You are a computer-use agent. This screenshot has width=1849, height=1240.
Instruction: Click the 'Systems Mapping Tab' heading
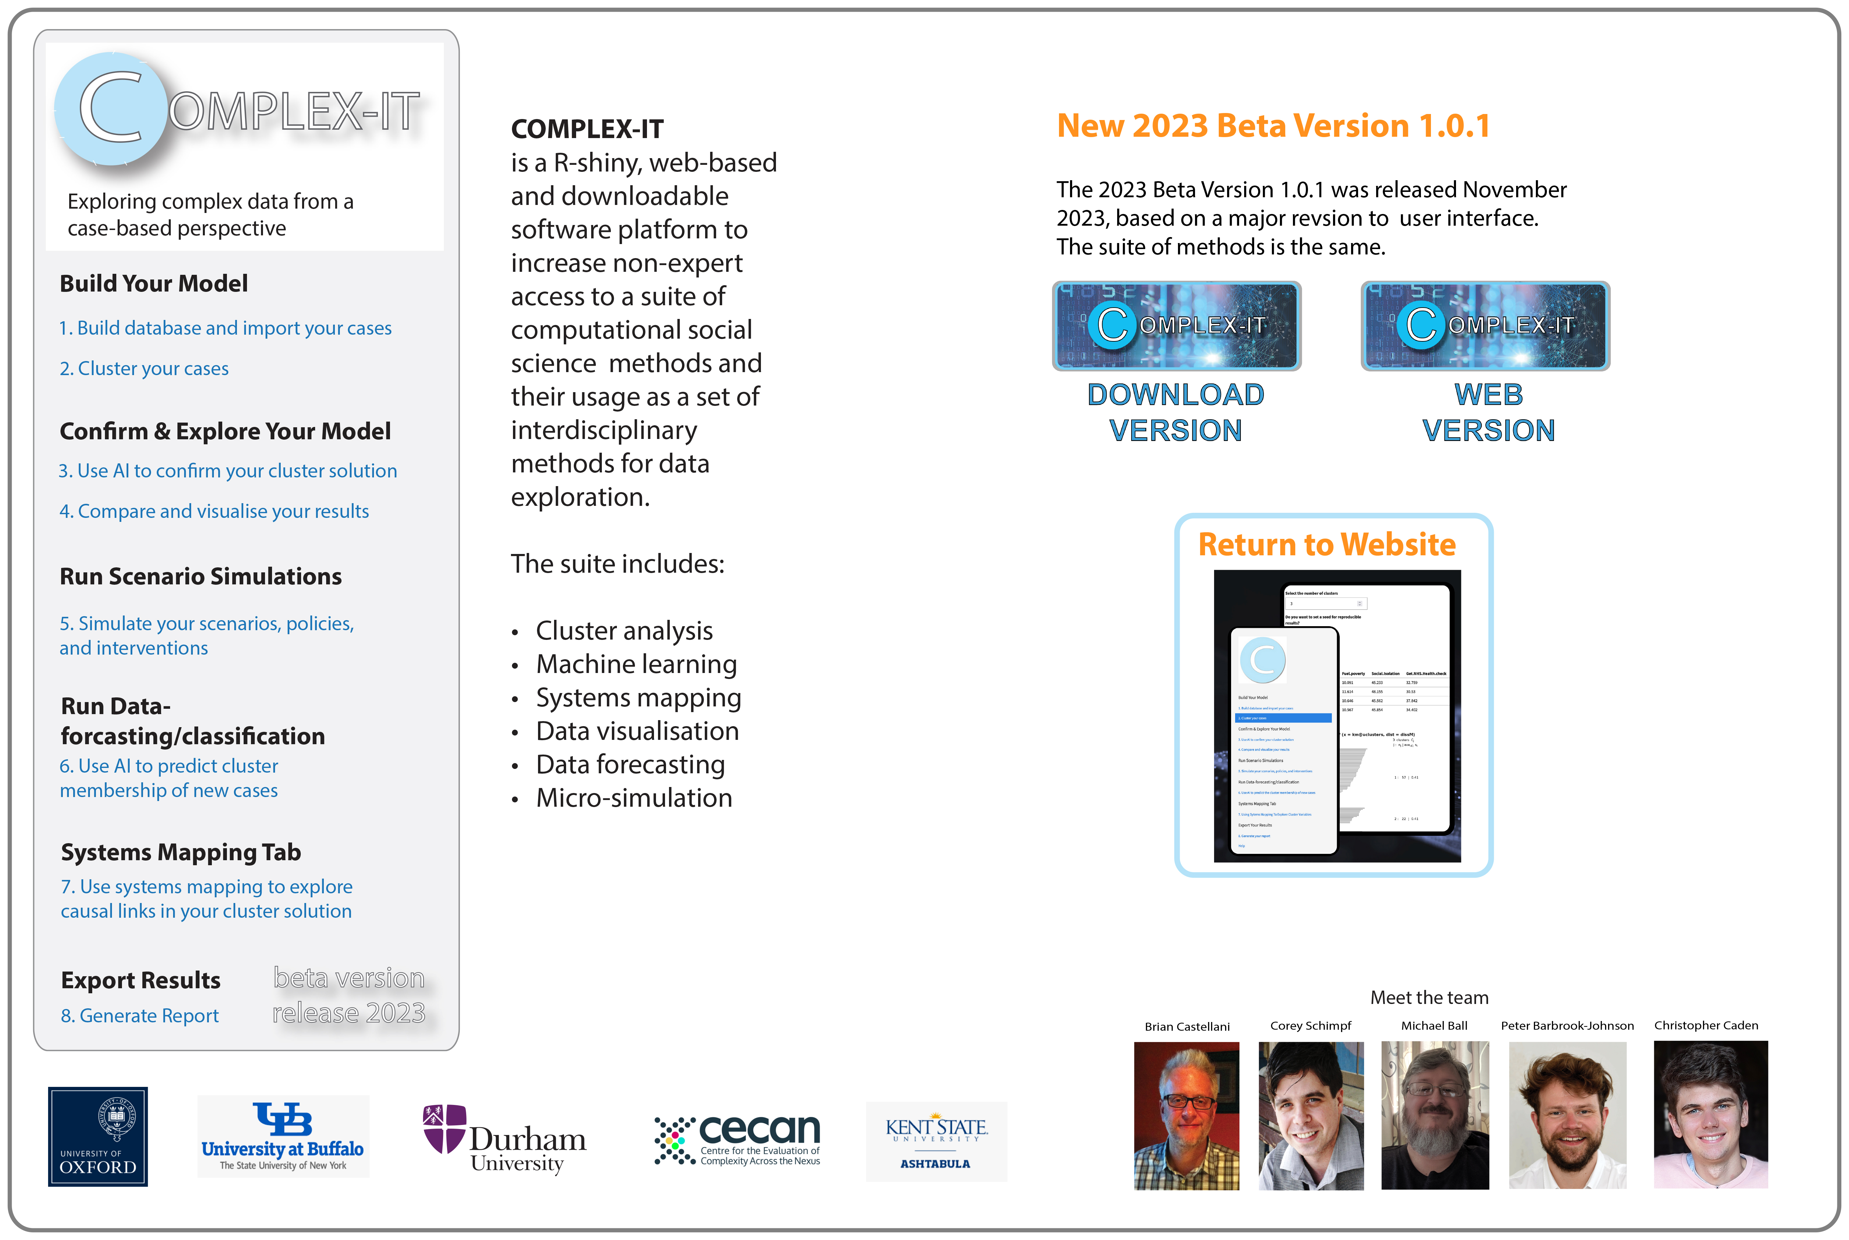coord(181,853)
